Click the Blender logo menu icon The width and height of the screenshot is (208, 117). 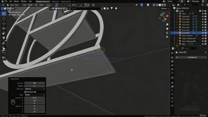(x=2, y=1)
